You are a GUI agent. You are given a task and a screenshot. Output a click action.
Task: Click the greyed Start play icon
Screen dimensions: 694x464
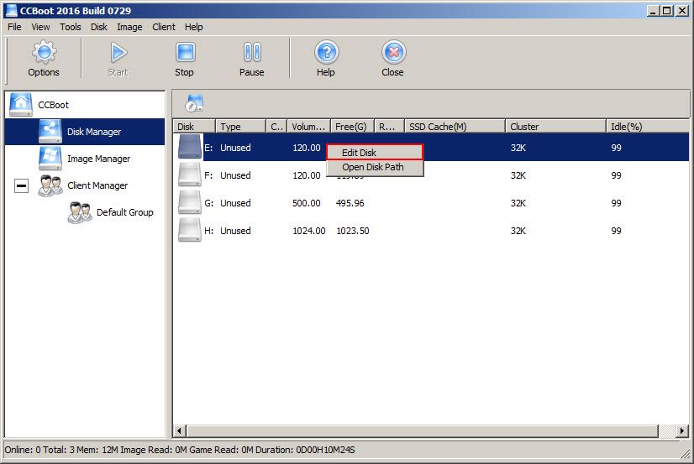coord(118,53)
